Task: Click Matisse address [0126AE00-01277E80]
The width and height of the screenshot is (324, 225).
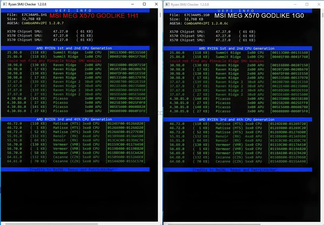Action: [x=125, y=132]
